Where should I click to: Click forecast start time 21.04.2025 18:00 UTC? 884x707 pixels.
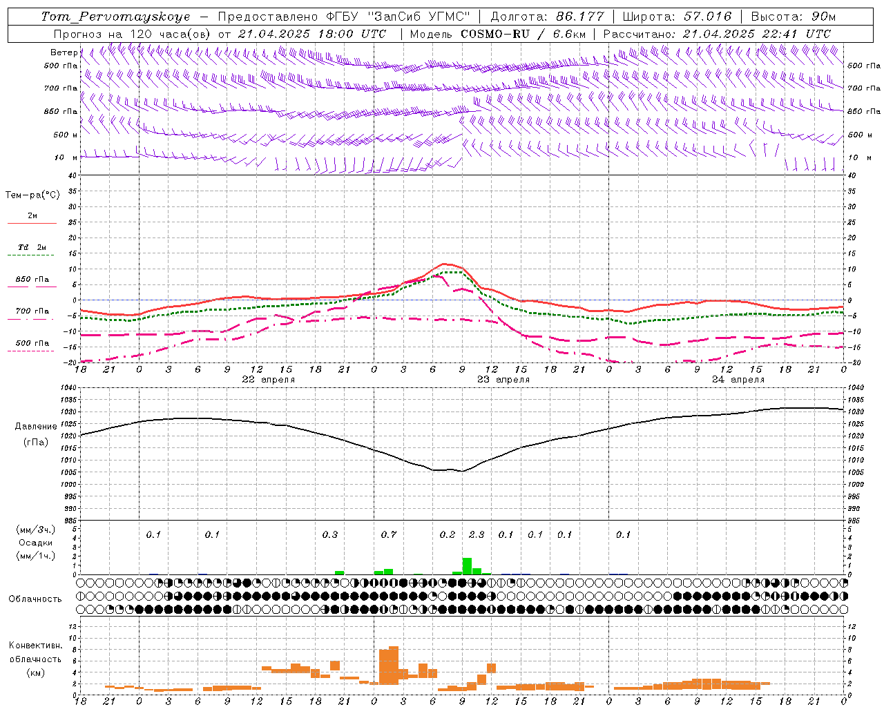coord(312,34)
